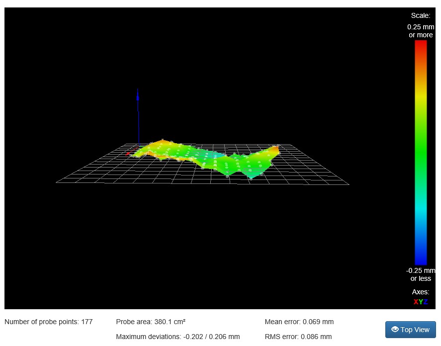Click the red X in axes legend
This screenshot has width=441, height=346.
pos(416,302)
